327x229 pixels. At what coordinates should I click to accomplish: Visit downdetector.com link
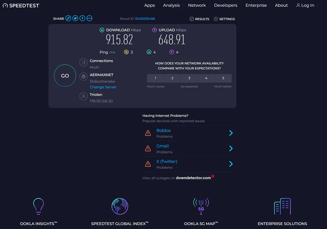pos(193,178)
